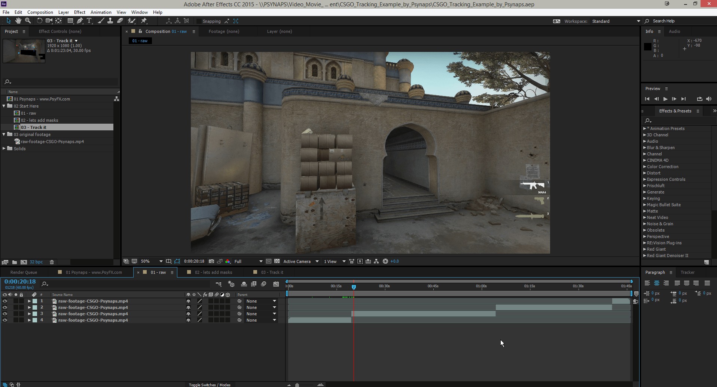717x387 pixels.
Task: Select the Clone Stamp tool
Action: (x=110, y=21)
